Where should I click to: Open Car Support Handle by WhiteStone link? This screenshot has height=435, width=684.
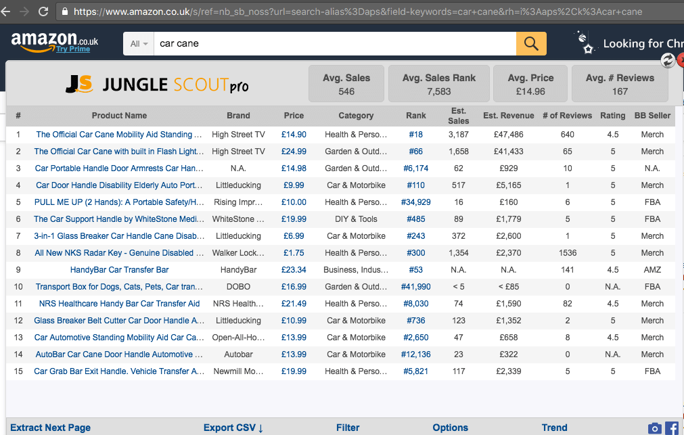(119, 219)
